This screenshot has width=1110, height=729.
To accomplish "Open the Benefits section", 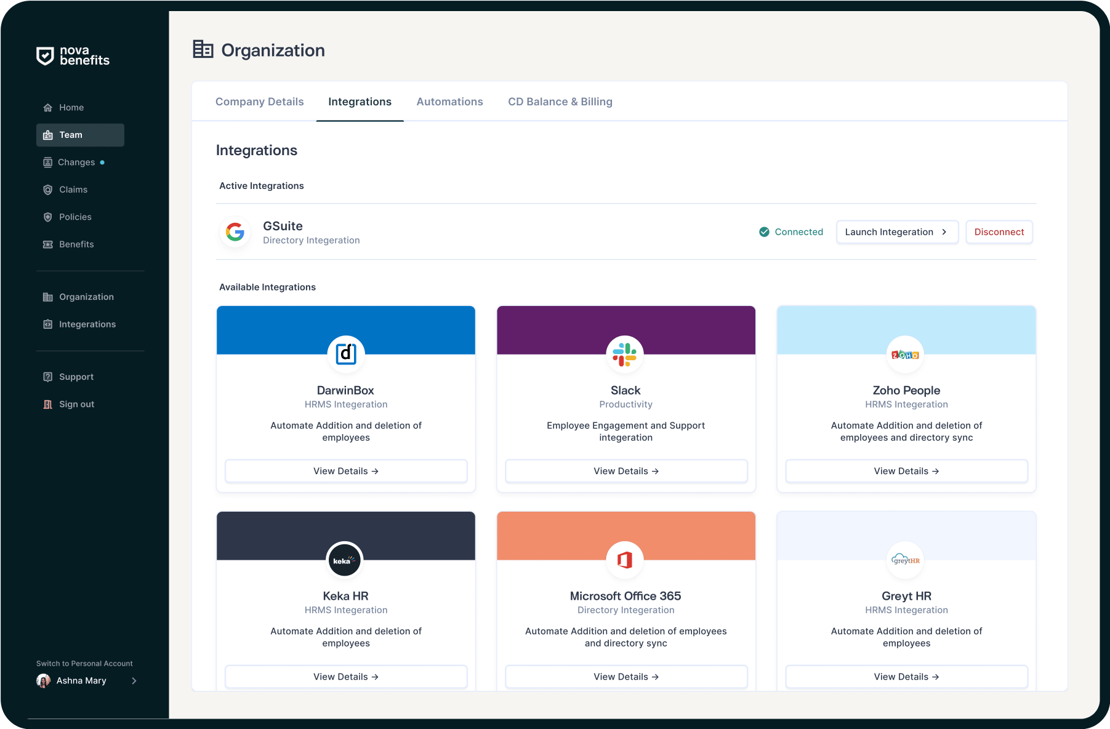I will [76, 244].
